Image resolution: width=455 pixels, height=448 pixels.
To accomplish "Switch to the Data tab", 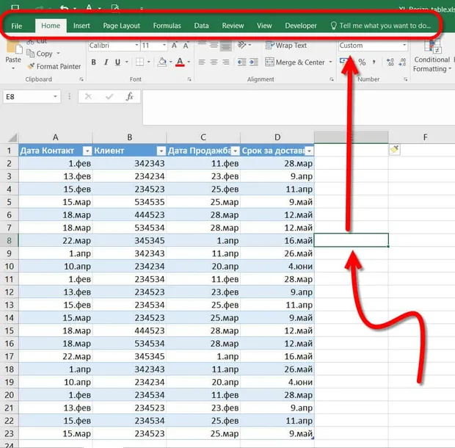I will coord(201,26).
